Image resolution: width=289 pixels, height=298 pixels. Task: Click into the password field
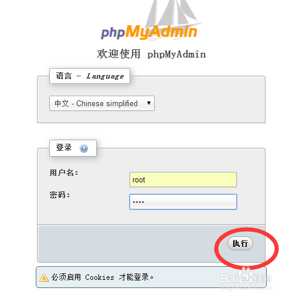(x=183, y=202)
